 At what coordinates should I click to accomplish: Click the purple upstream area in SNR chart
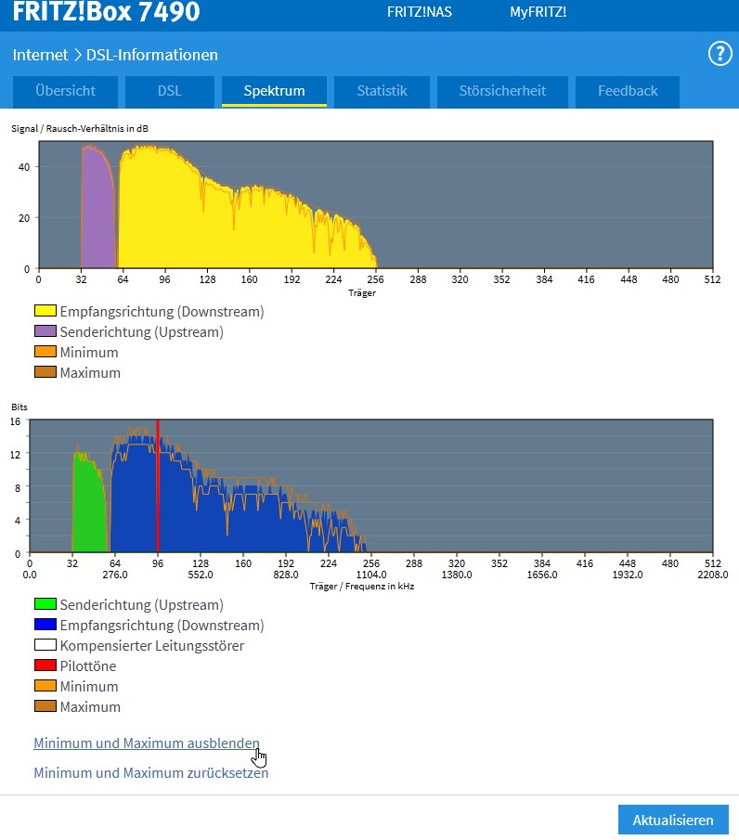coord(98,209)
